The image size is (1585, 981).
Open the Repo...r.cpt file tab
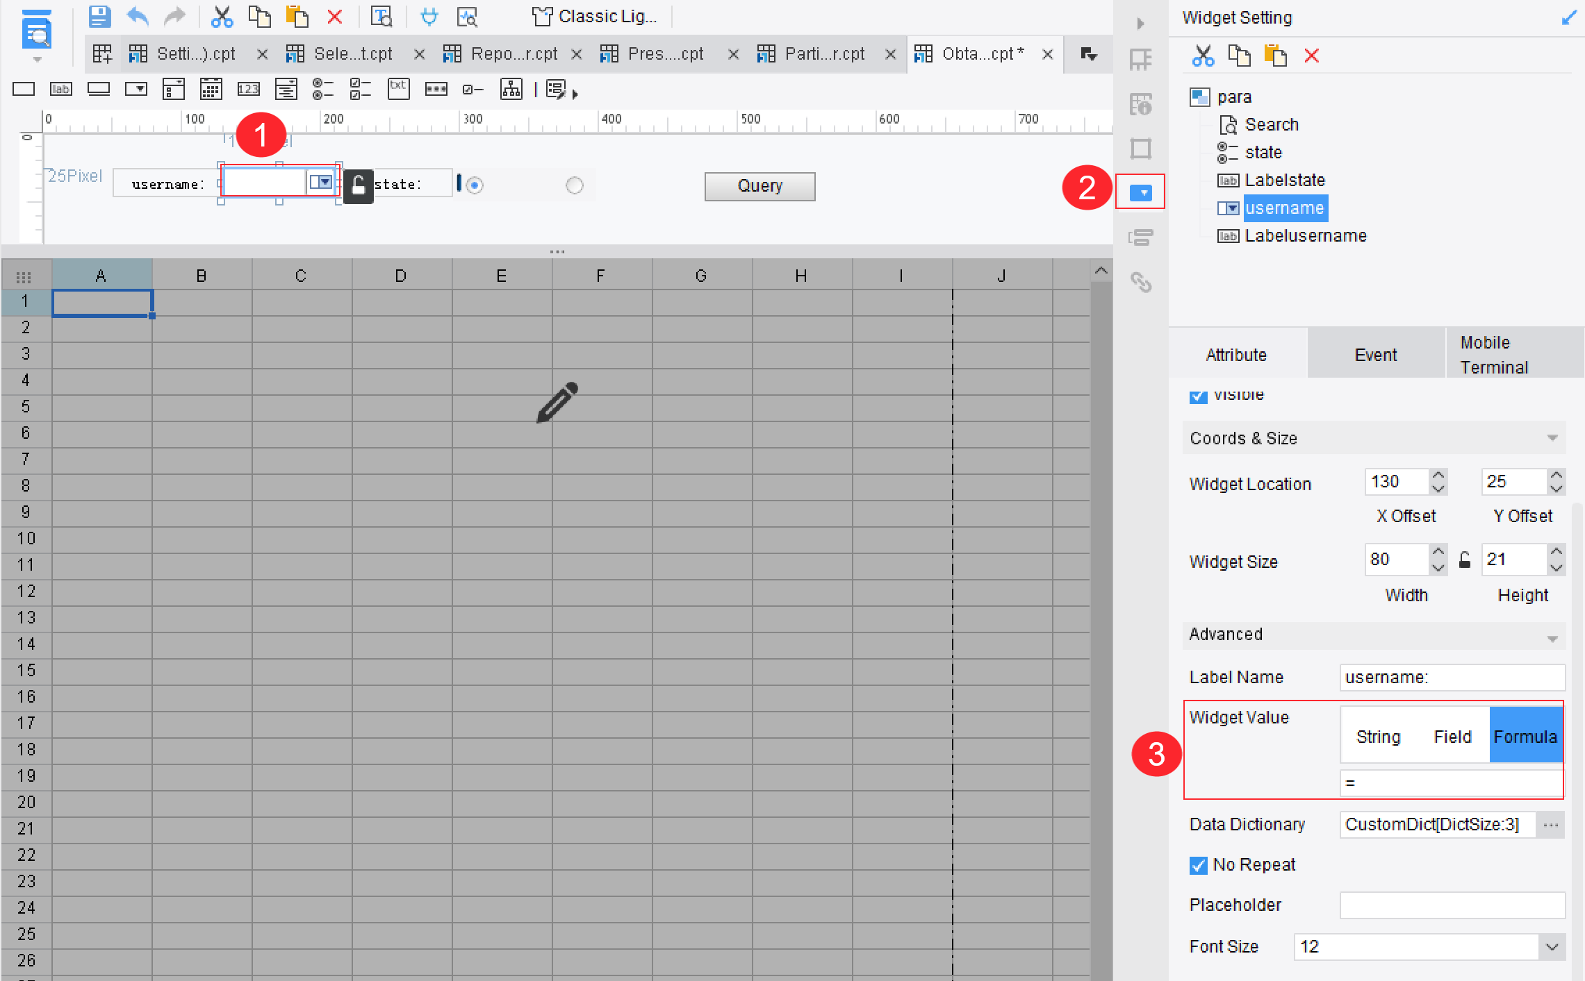tap(513, 53)
